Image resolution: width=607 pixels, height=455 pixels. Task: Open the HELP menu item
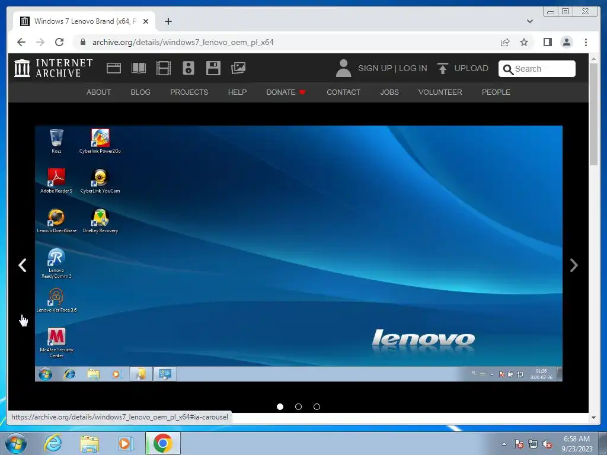tap(237, 92)
